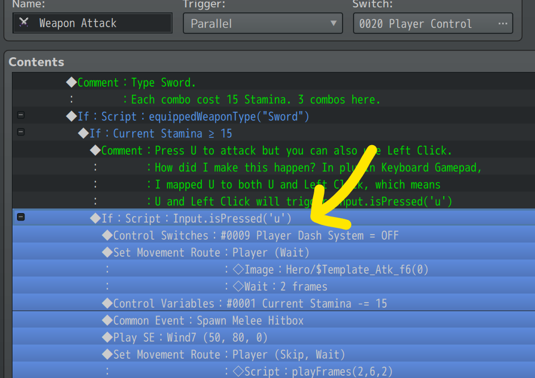535x378 pixels.
Task: Select Set Movement Route Player (Skip, Wait)
Action: click(273, 355)
